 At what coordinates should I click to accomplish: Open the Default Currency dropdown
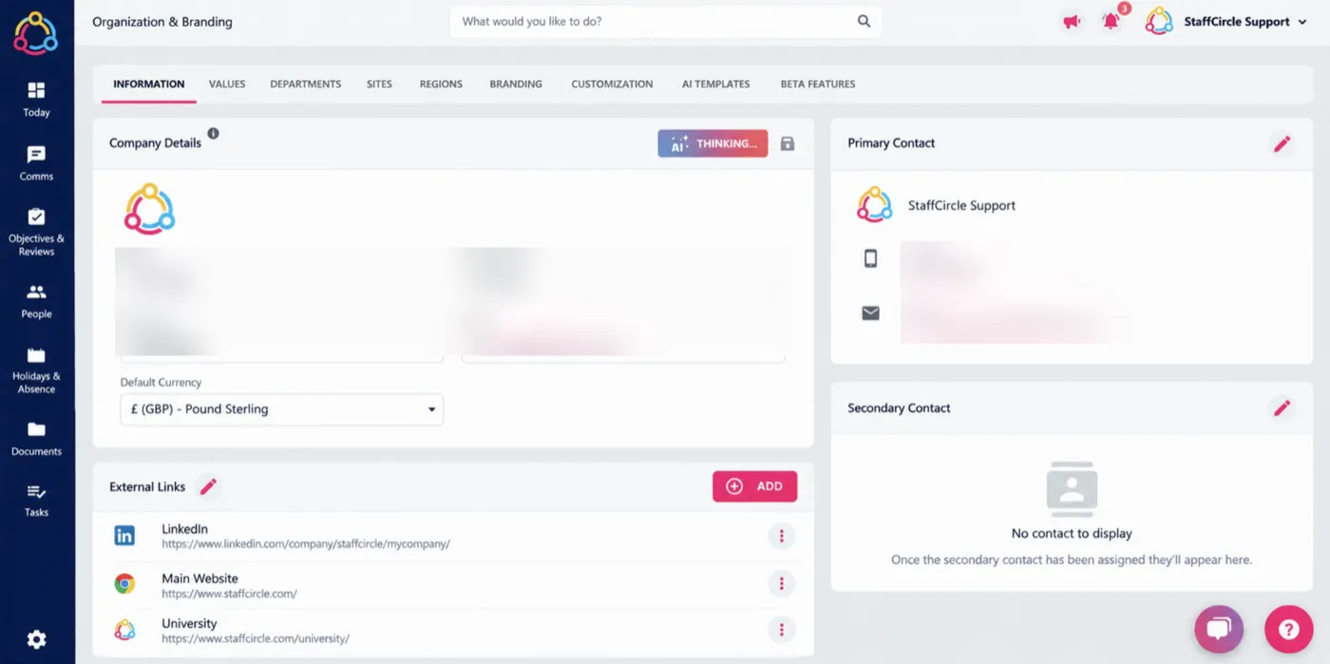(x=281, y=409)
